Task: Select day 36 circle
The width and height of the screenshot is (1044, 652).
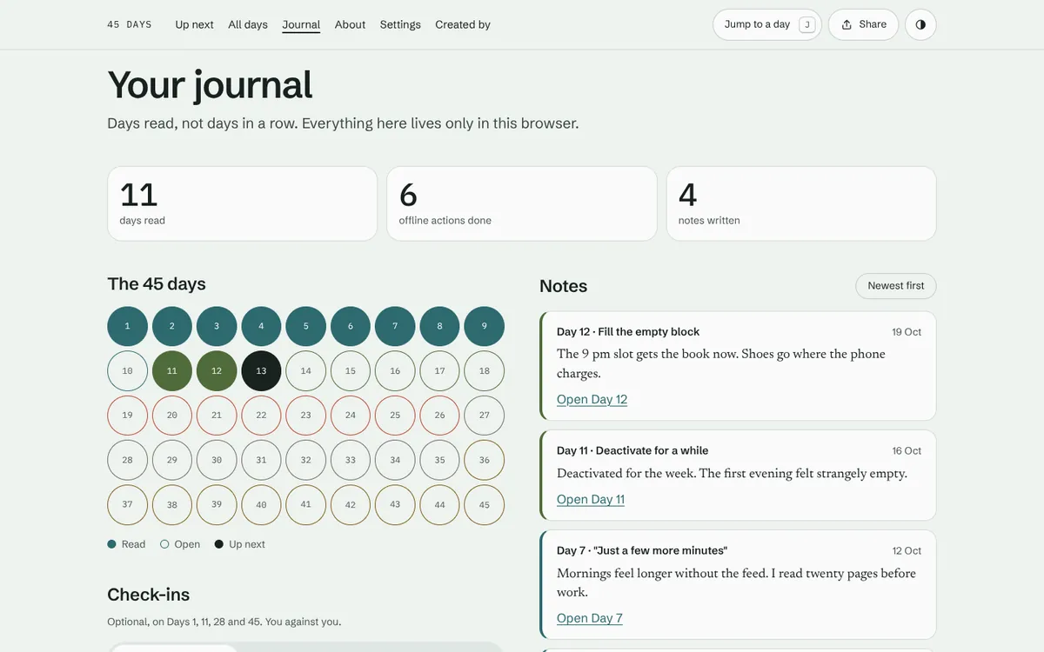Action: tap(485, 460)
